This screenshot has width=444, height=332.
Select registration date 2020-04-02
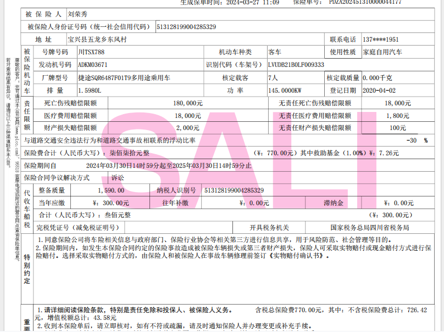(x=379, y=91)
